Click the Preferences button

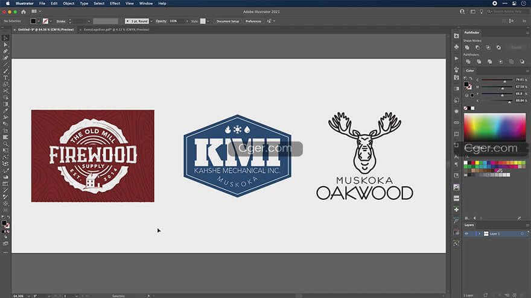coord(253,21)
